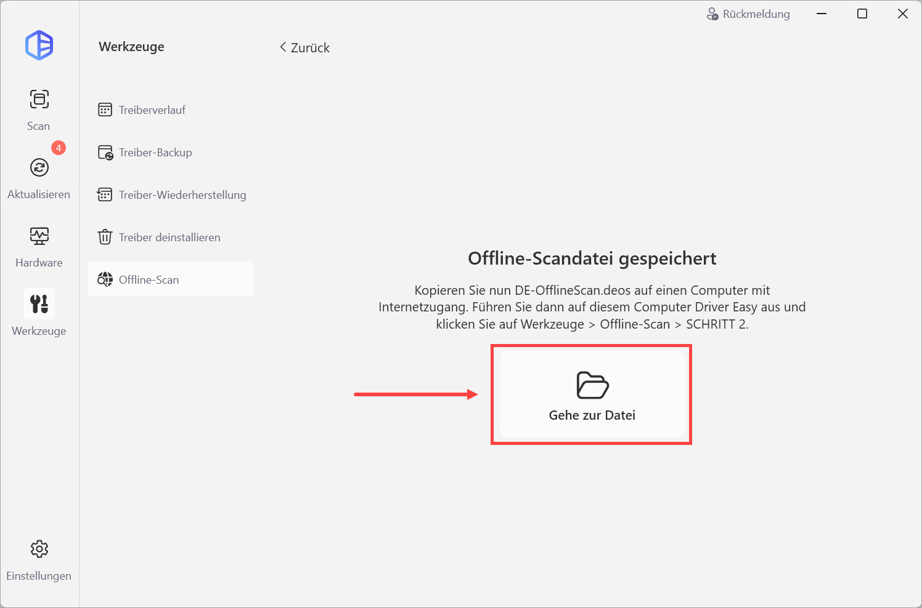Click the Rückmeldung feedback icon
This screenshot has width=922, height=608.
(x=712, y=14)
